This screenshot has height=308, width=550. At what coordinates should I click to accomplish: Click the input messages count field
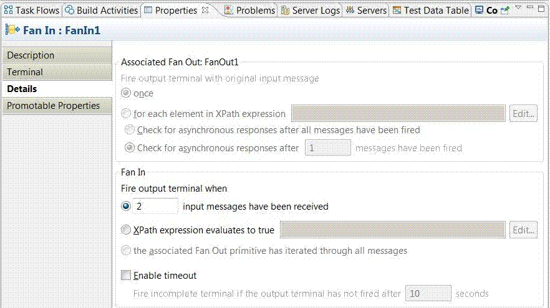(x=156, y=206)
